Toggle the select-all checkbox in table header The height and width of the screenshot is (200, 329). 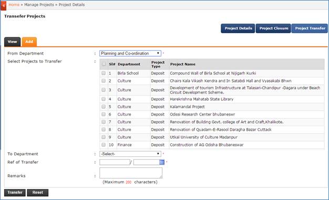tap(104, 64)
